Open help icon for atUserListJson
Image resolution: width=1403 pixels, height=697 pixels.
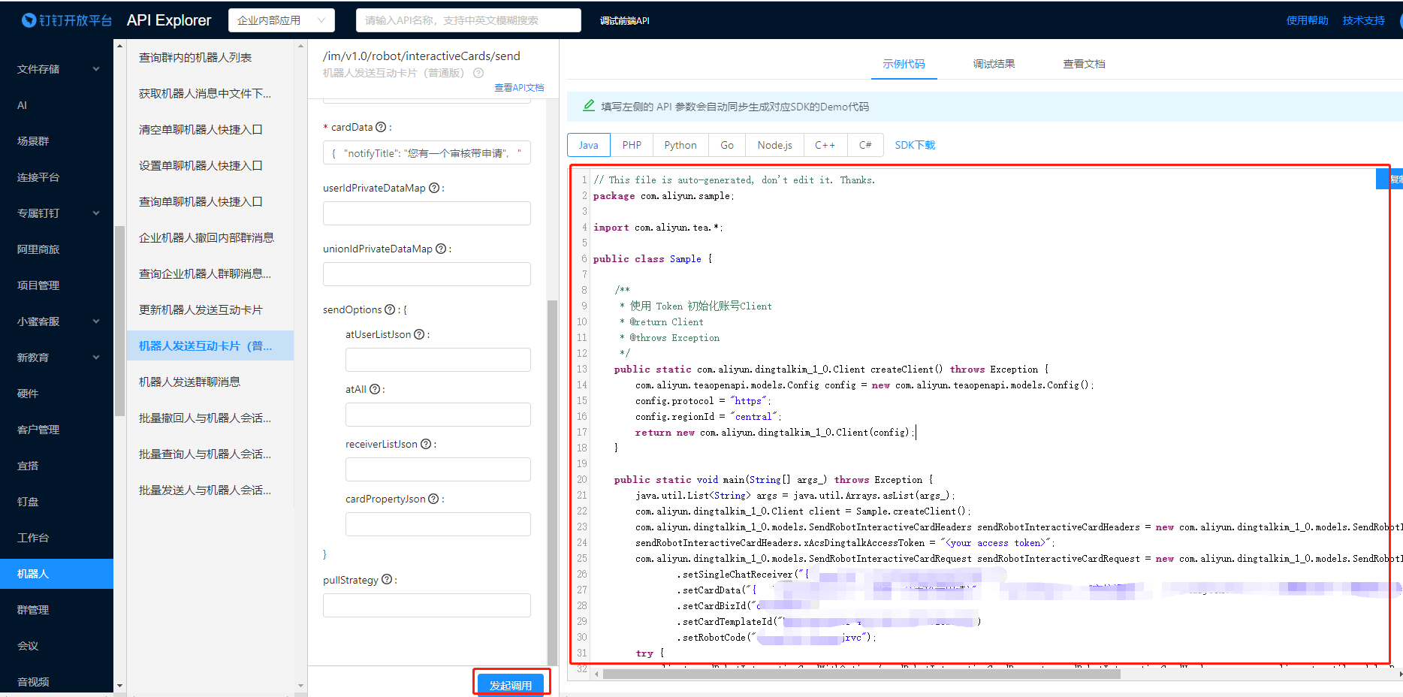[419, 334]
